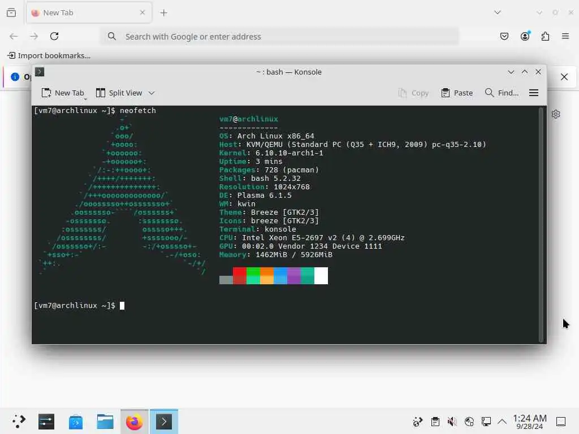Open the clock showing 1:24 AM
Screen dimensions: 579x434
pos(529,422)
